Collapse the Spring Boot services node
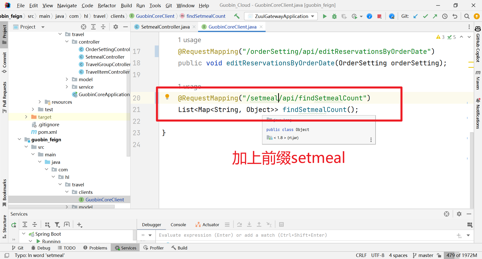The height and width of the screenshot is (259, 482). pyautogui.click(x=24, y=234)
